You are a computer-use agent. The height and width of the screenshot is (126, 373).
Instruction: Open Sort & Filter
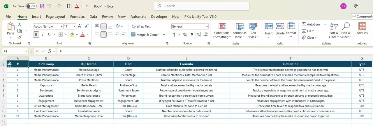(x=334, y=31)
